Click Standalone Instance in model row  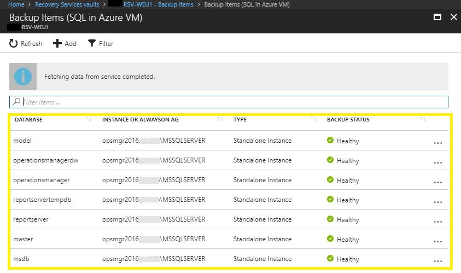pos(262,141)
